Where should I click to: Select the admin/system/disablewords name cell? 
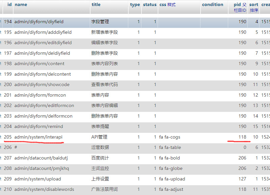(44, 190)
